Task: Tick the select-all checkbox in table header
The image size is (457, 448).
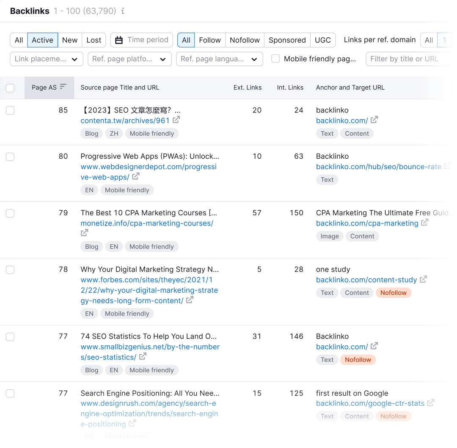Action: 10,88
